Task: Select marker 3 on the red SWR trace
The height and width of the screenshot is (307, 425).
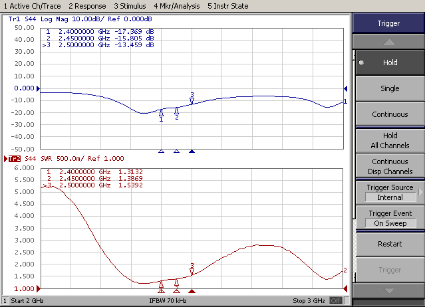Action: pyautogui.click(x=192, y=269)
